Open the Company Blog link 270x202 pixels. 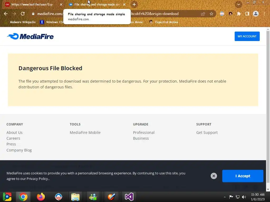click(19, 150)
